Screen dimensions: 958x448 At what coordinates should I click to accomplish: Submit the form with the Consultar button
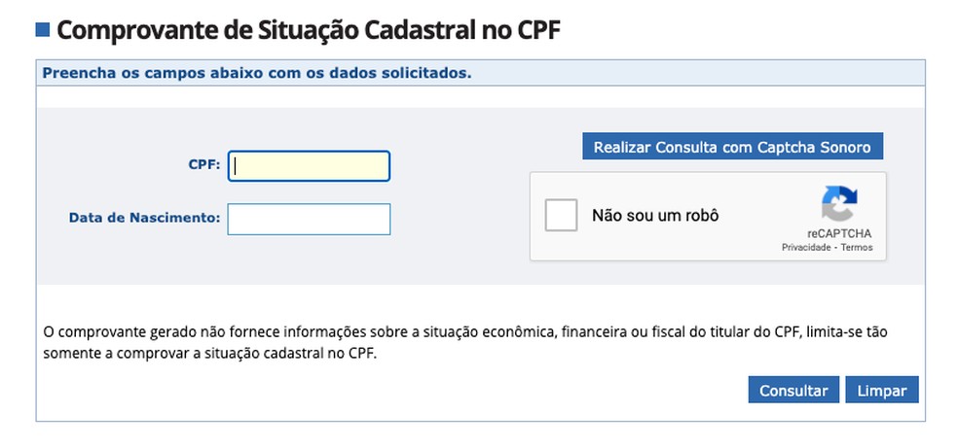pyautogui.click(x=792, y=391)
